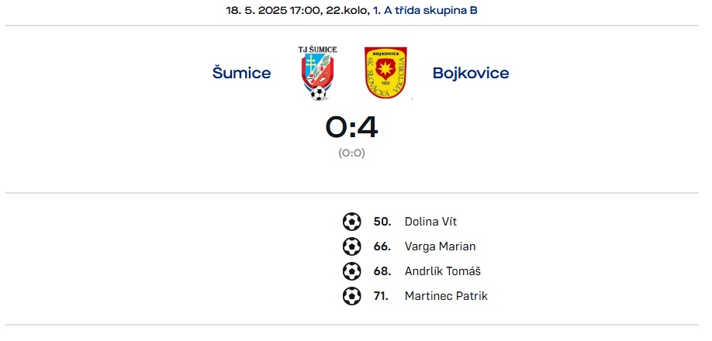The image size is (712, 341).
Task: Open the Bojkovice team name link
Action: coord(471,73)
